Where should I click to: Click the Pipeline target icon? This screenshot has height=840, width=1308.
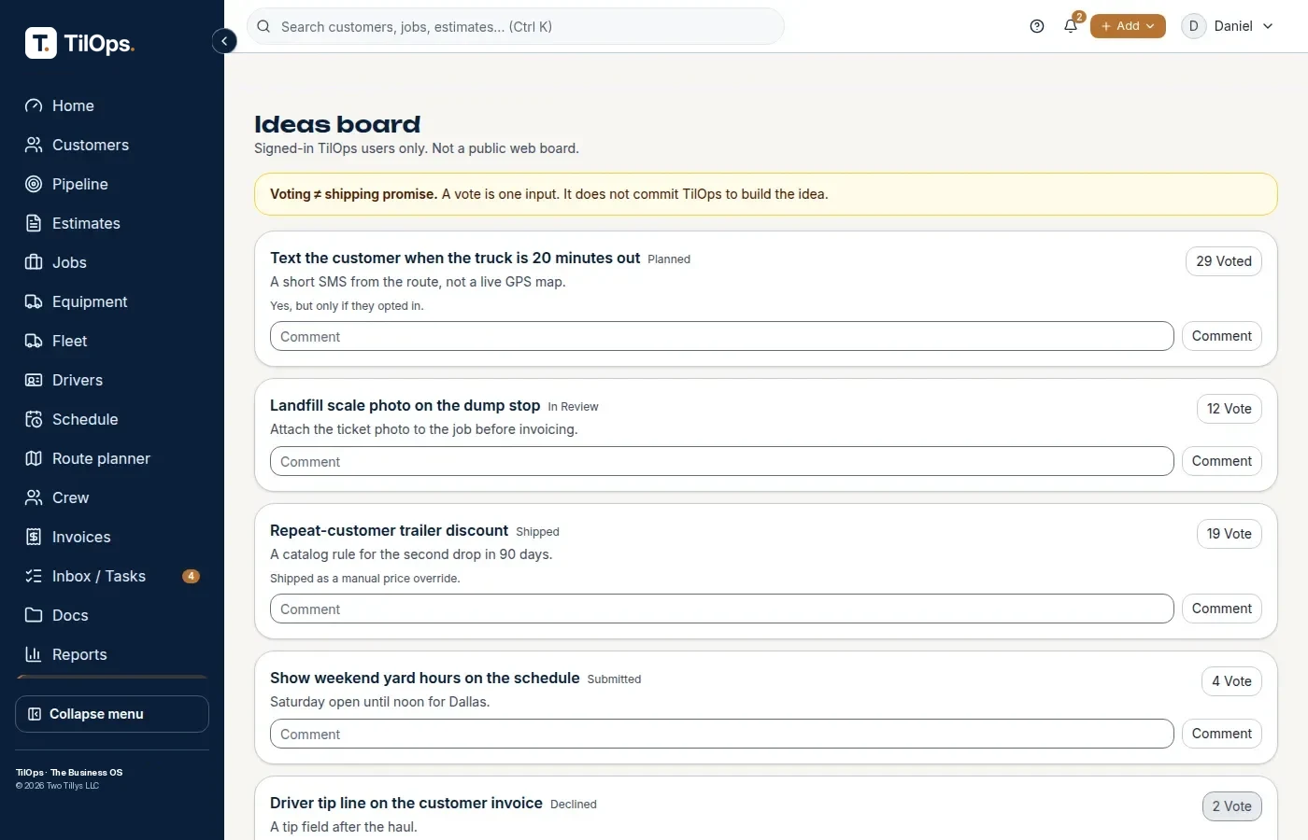[34, 184]
